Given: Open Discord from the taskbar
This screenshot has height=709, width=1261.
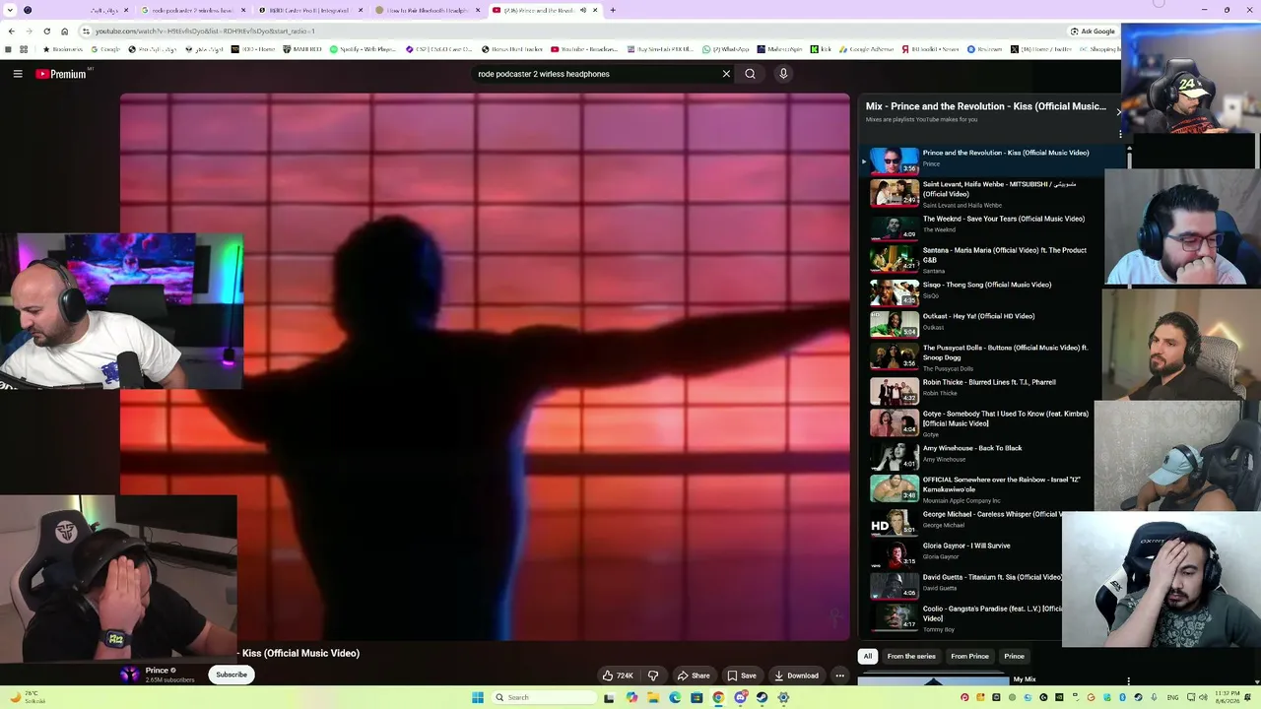Looking at the screenshot, I should tap(740, 698).
